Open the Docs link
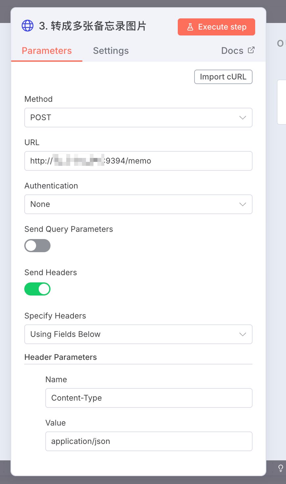 232,51
